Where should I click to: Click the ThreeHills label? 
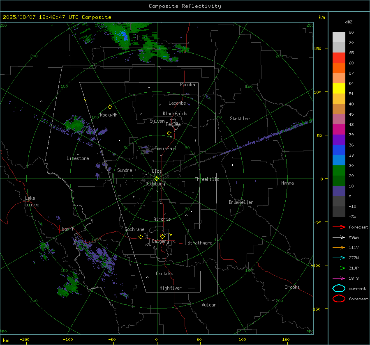(x=207, y=179)
